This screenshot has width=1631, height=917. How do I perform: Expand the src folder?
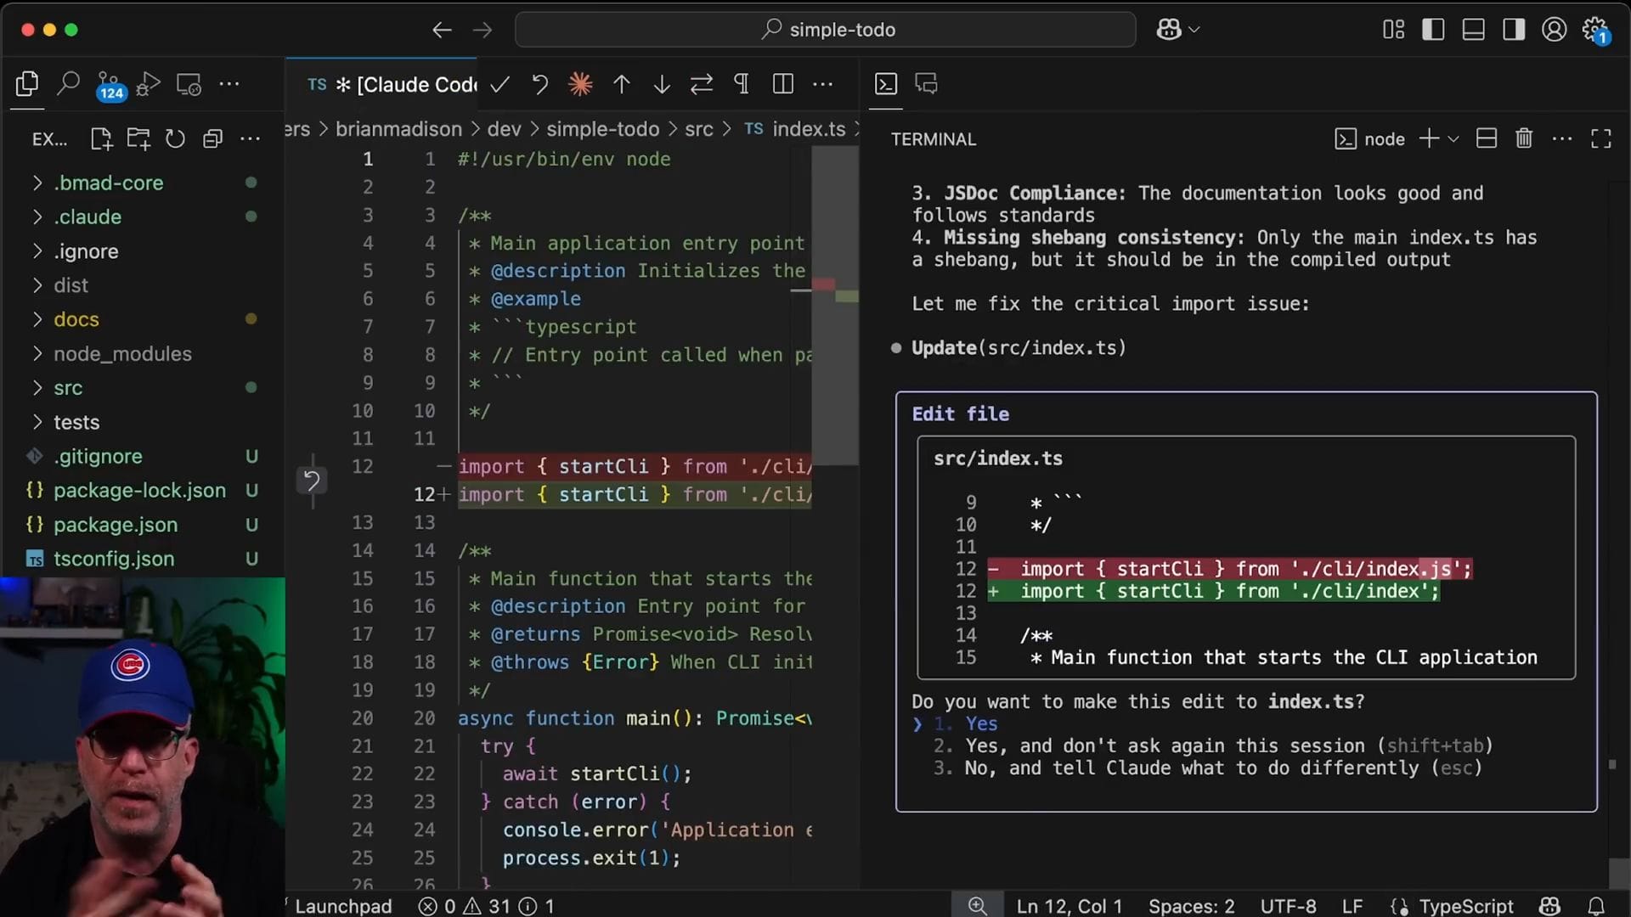tap(68, 388)
